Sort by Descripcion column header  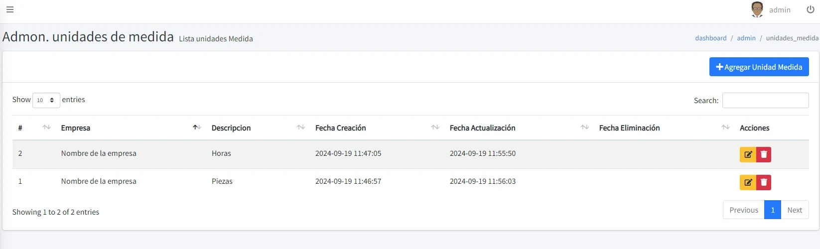258,128
